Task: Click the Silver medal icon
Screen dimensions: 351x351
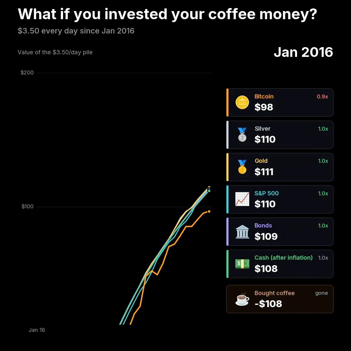Action: click(242, 135)
